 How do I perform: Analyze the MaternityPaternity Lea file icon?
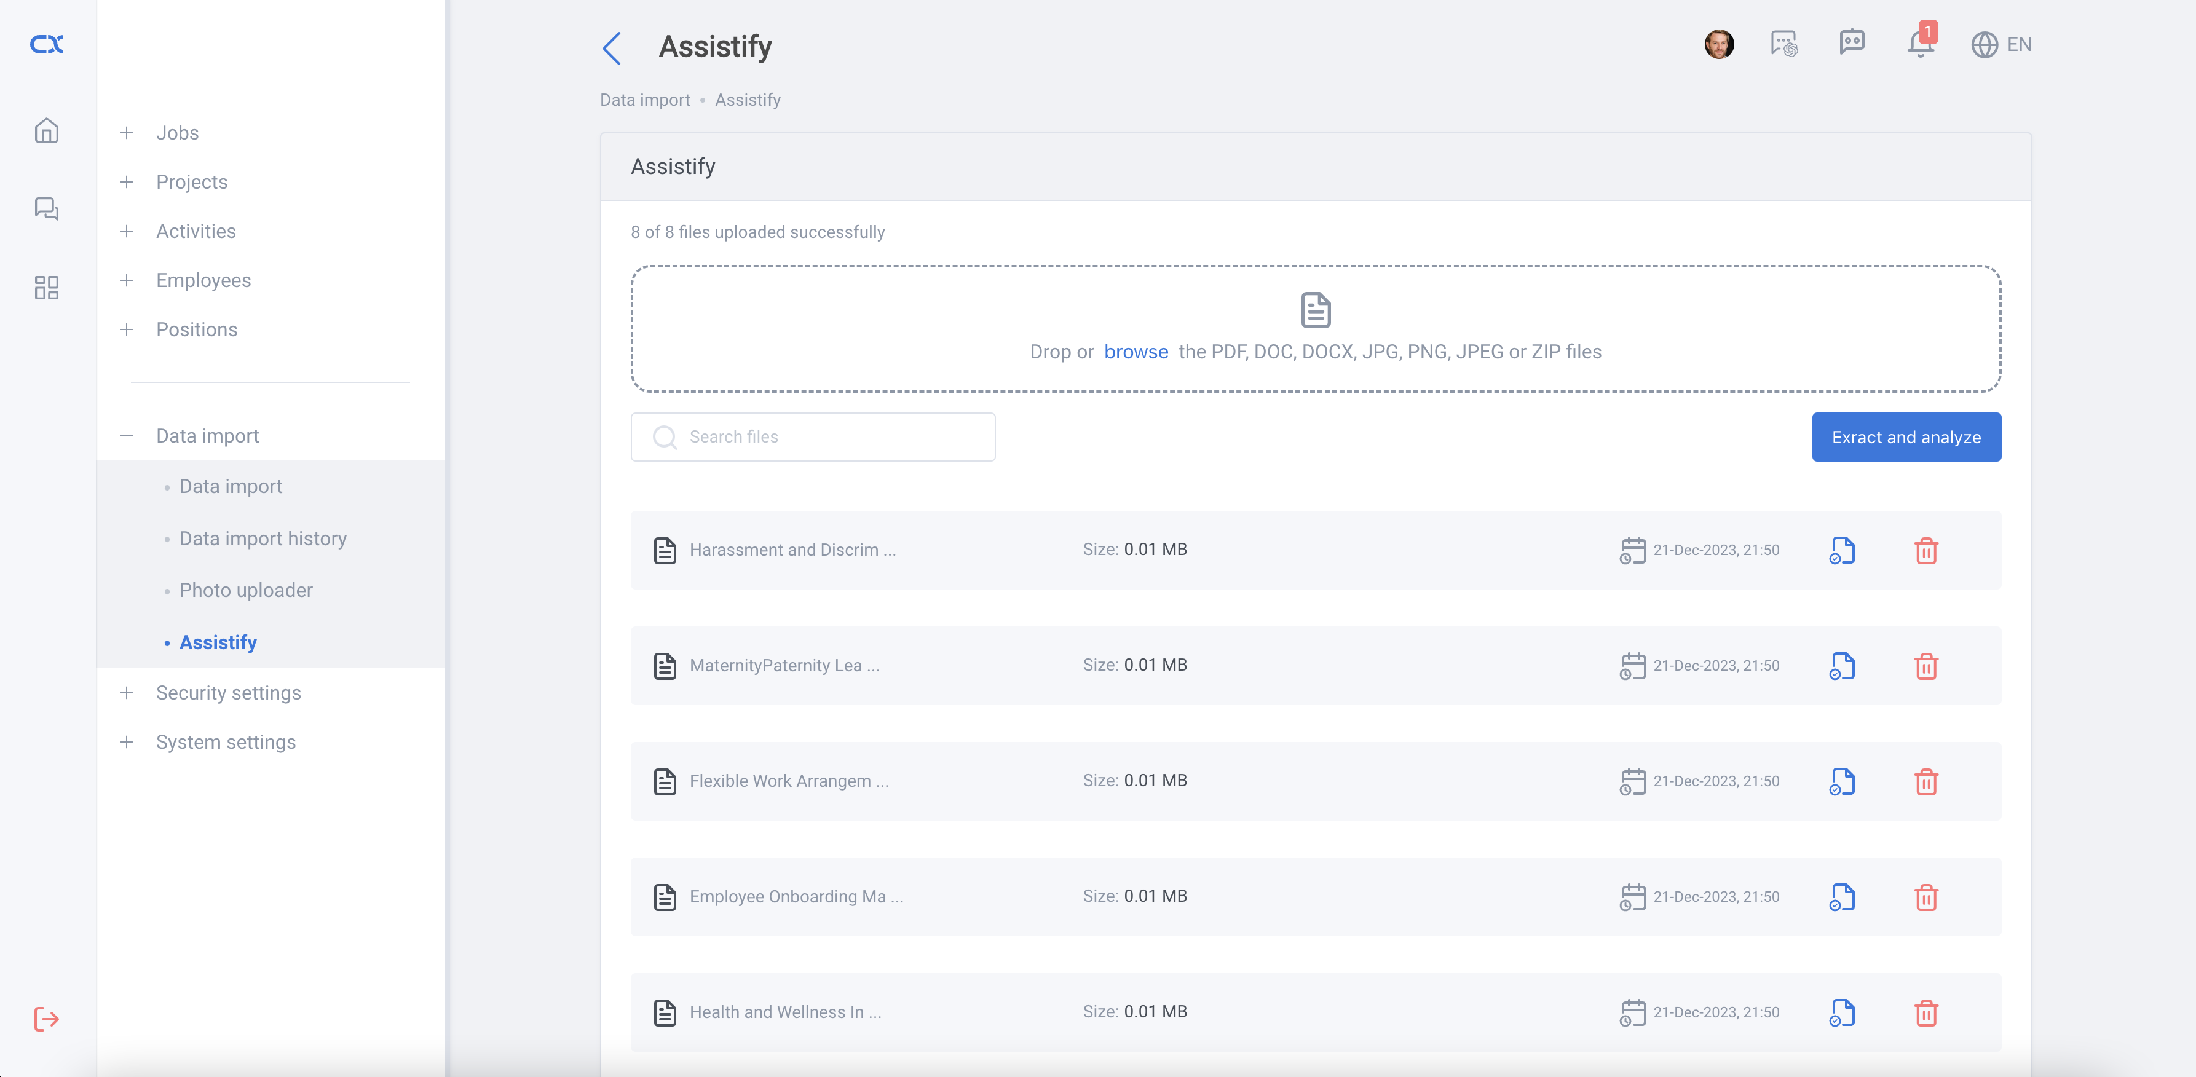click(x=1841, y=666)
